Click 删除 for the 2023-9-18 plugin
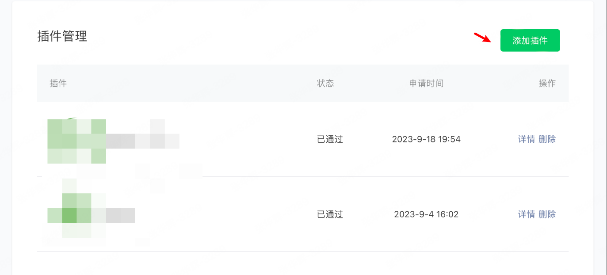 pyautogui.click(x=547, y=139)
